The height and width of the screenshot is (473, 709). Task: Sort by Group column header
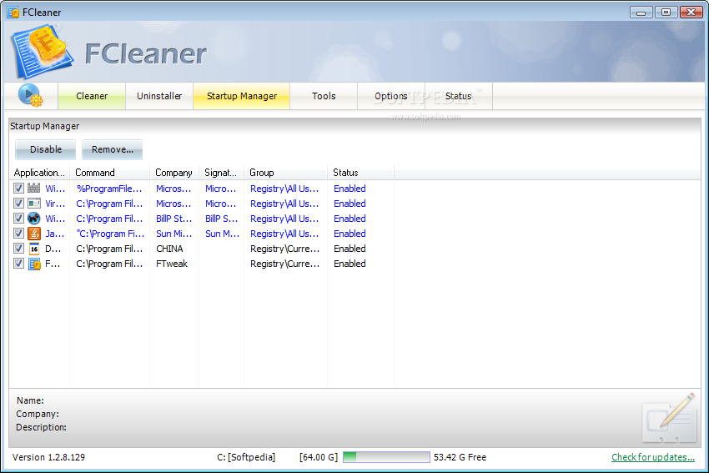click(x=286, y=173)
